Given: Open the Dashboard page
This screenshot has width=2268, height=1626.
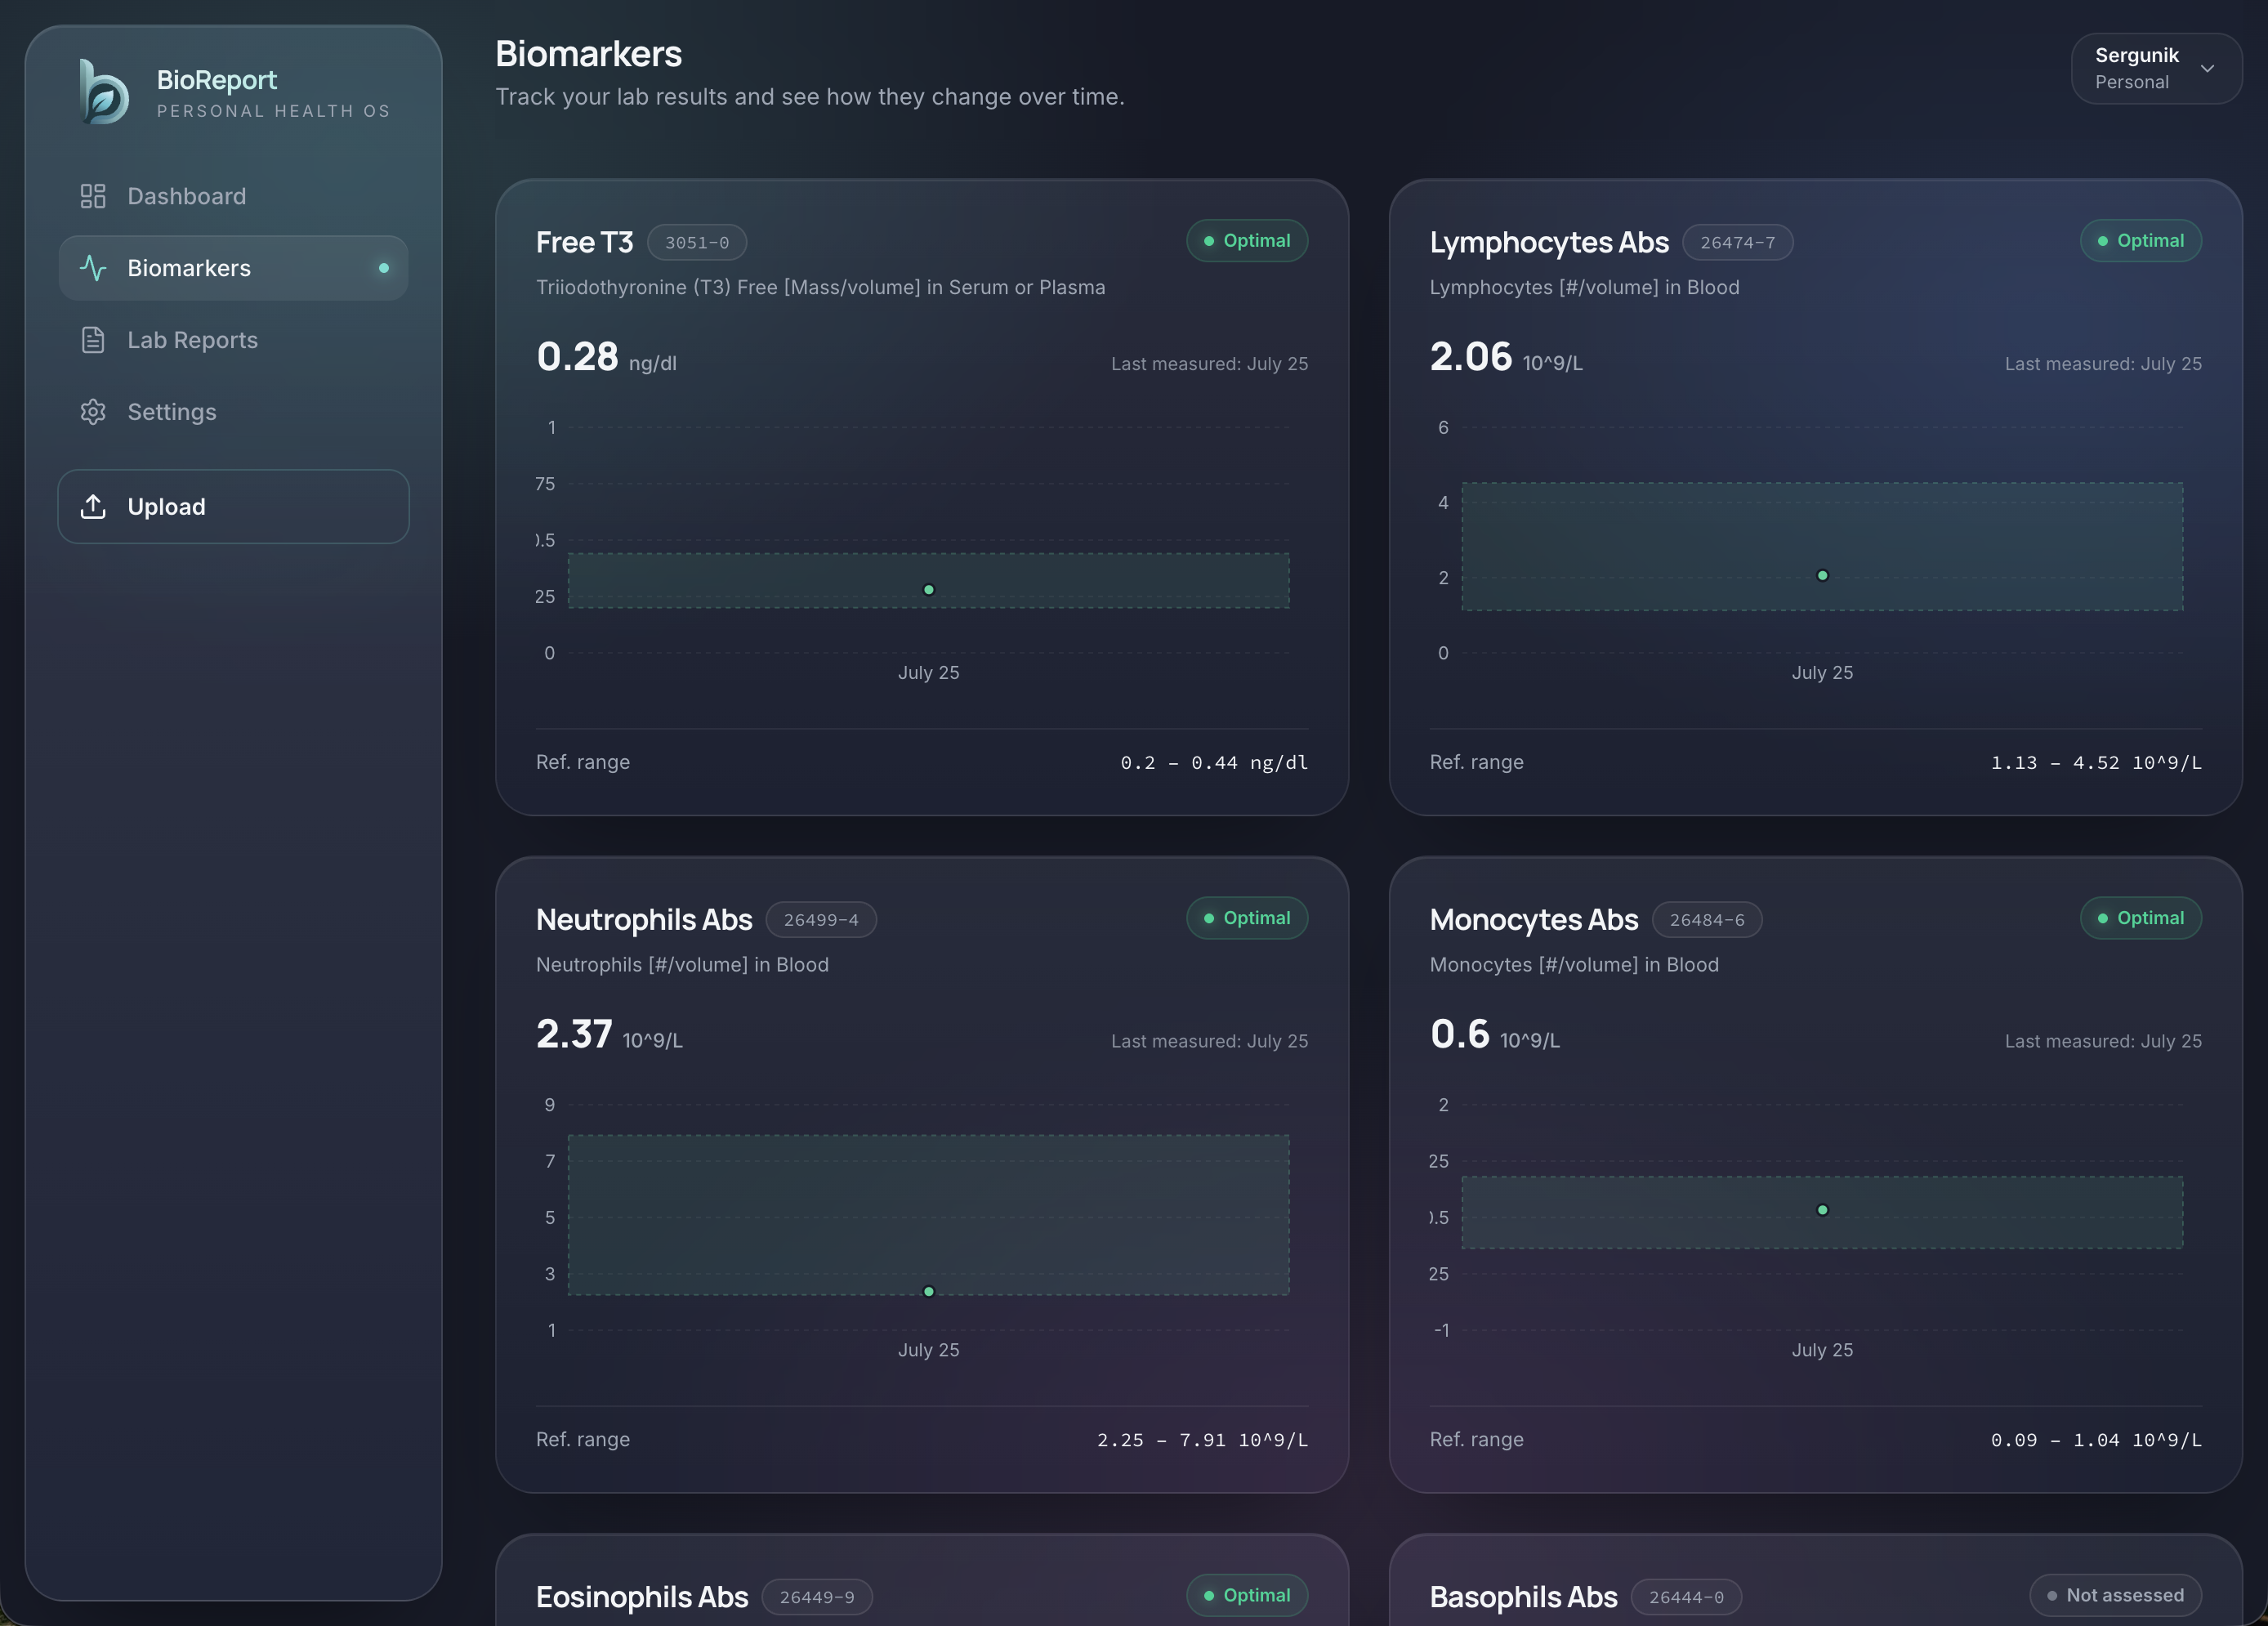Looking at the screenshot, I should [x=233, y=196].
